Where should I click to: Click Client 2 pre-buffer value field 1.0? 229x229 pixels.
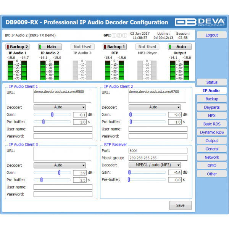pyautogui.click(x=175, y=122)
